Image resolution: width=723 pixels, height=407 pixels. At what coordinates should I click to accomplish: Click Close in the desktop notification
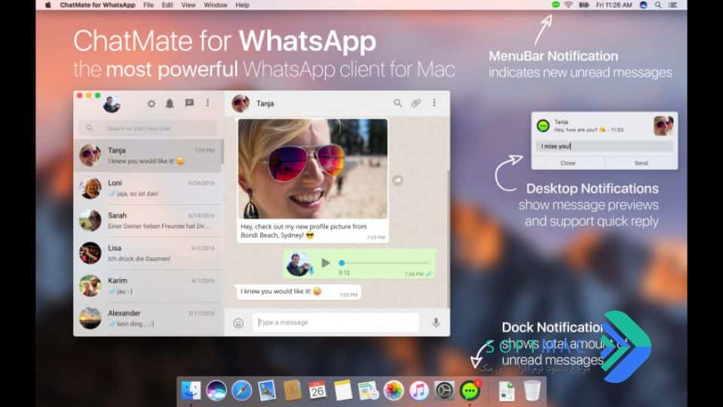click(568, 163)
